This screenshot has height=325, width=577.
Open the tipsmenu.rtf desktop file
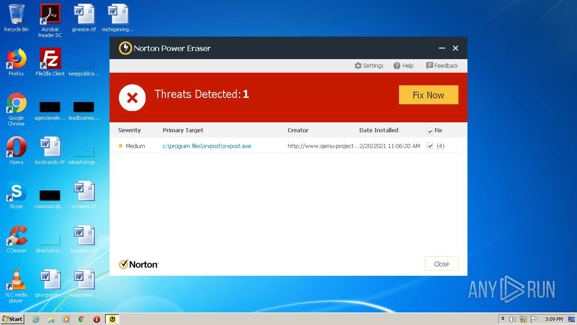[84, 239]
